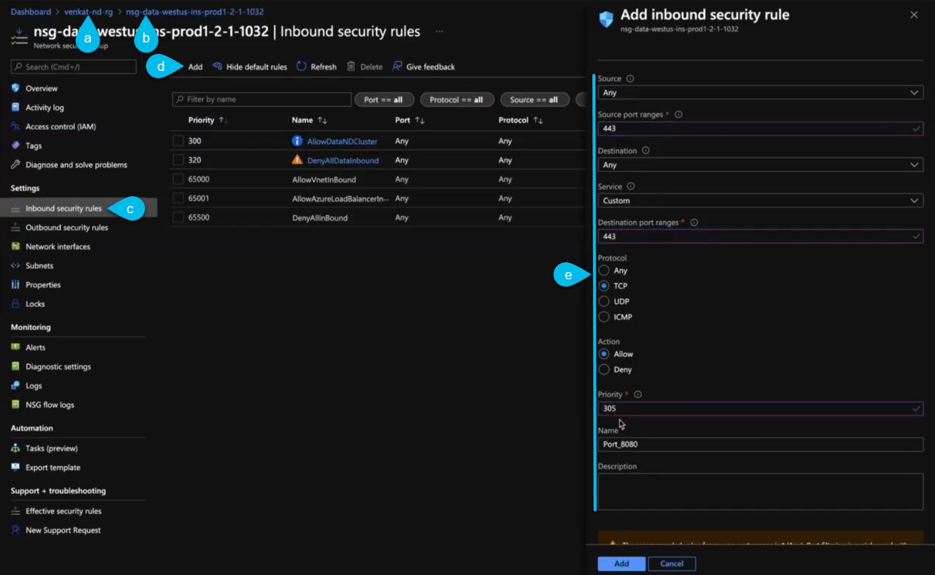
Task: Click the blue Add button at bottom
Action: (x=621, y=563)
